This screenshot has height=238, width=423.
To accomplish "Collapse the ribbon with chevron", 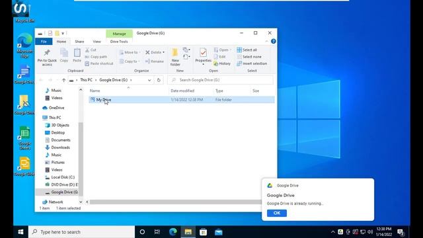I will pyautogui.click(x=266, y=41).
